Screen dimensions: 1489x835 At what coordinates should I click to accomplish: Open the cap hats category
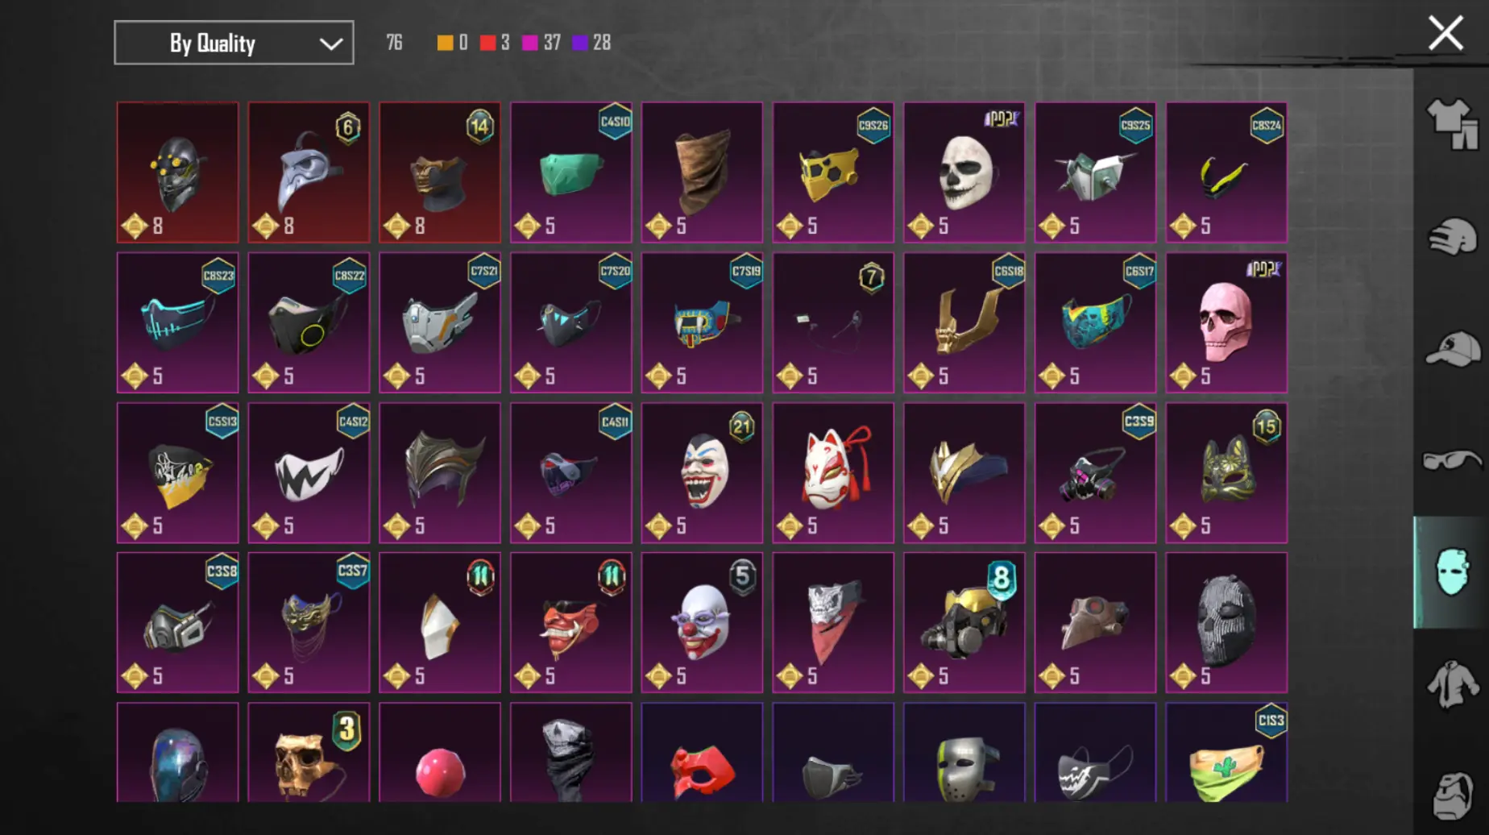[1453, 349]
